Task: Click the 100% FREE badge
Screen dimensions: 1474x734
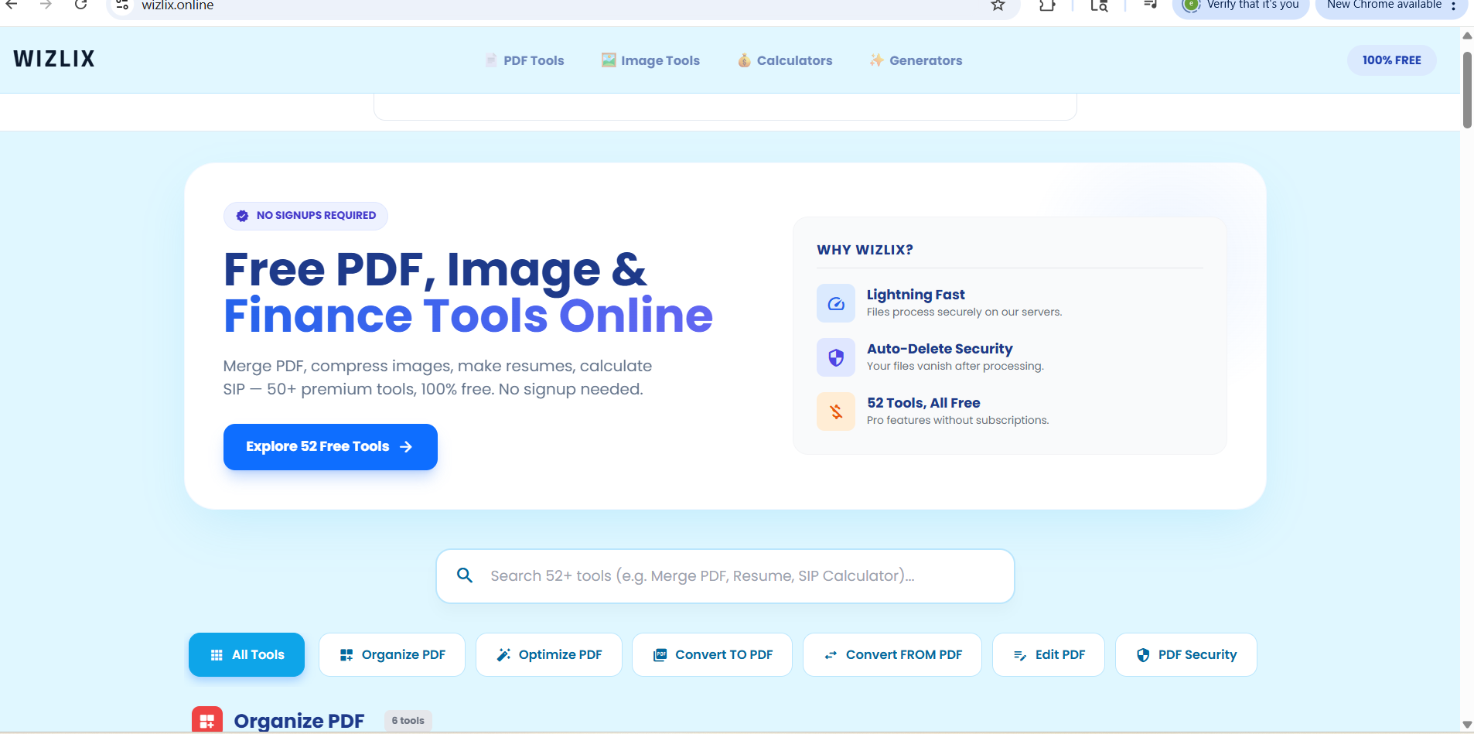Action: coord(1391,60)
